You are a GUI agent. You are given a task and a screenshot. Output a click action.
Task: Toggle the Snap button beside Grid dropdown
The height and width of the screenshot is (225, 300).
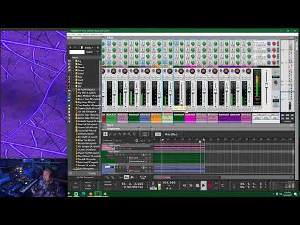pyautogui.click(x=158, y=134)
